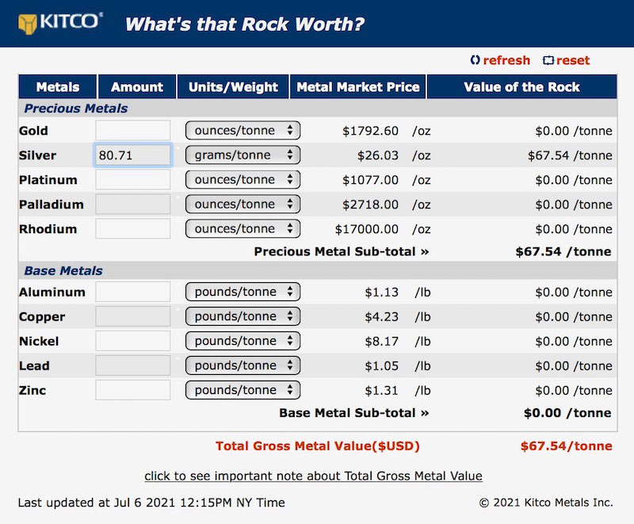Click the Lead amount field
This screenshot has height=524, width=634.
coord(133,365)
